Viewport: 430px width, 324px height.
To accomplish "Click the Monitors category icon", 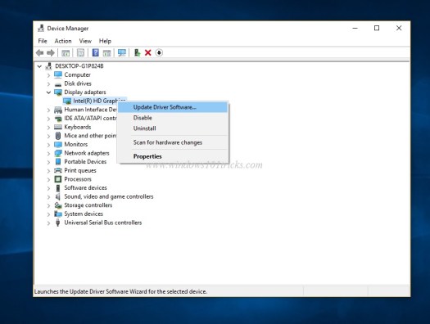I will (58, 144).
